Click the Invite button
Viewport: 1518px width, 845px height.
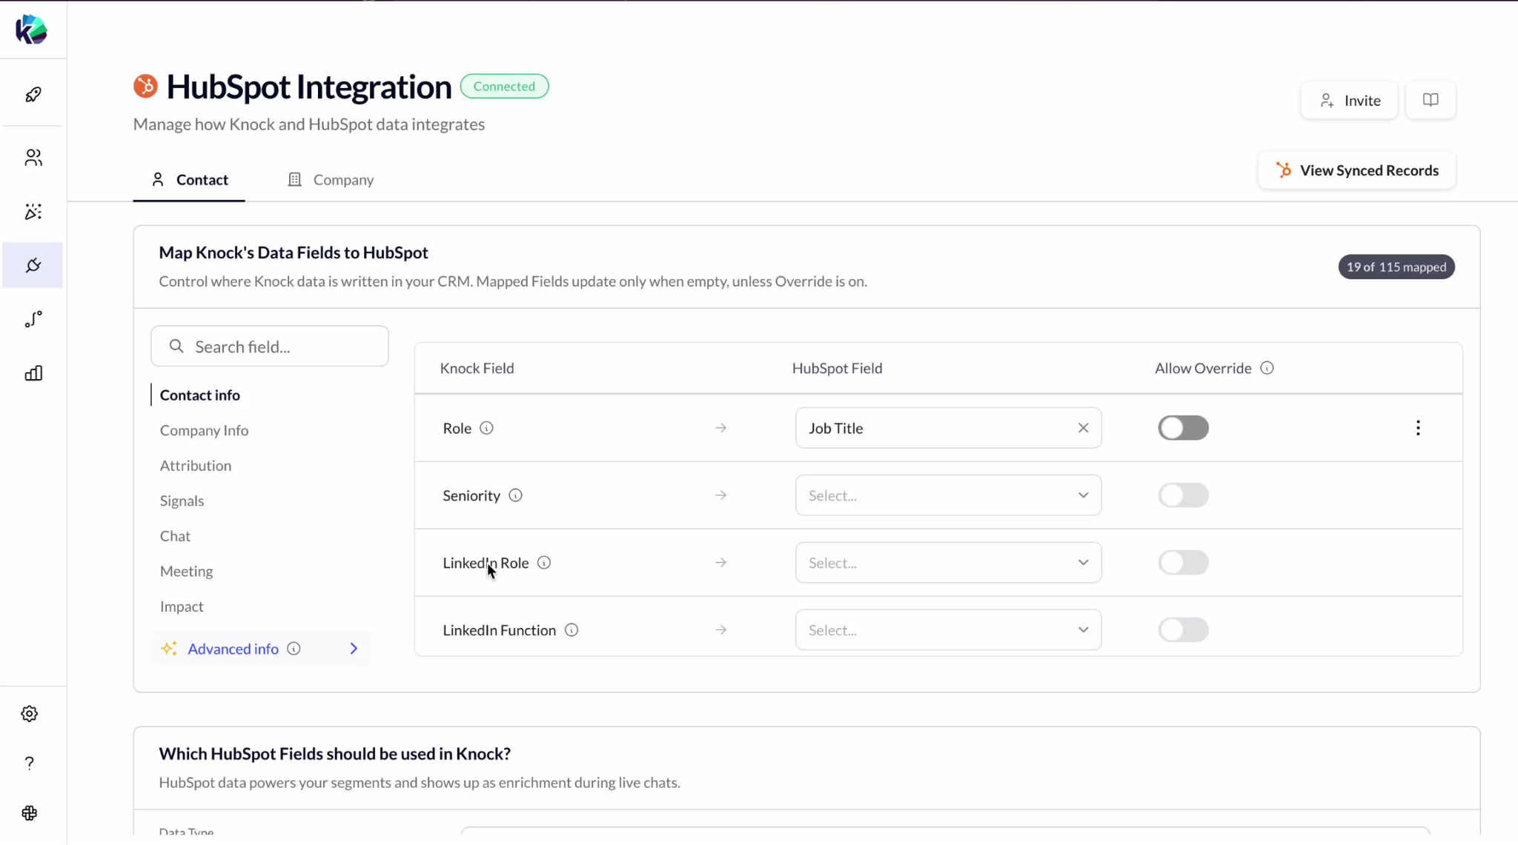[x=1349, y=100]
